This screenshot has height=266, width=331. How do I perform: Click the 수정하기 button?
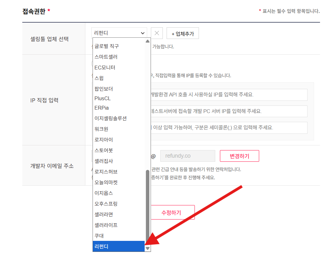pyautogui.click(x=173, y=212)
